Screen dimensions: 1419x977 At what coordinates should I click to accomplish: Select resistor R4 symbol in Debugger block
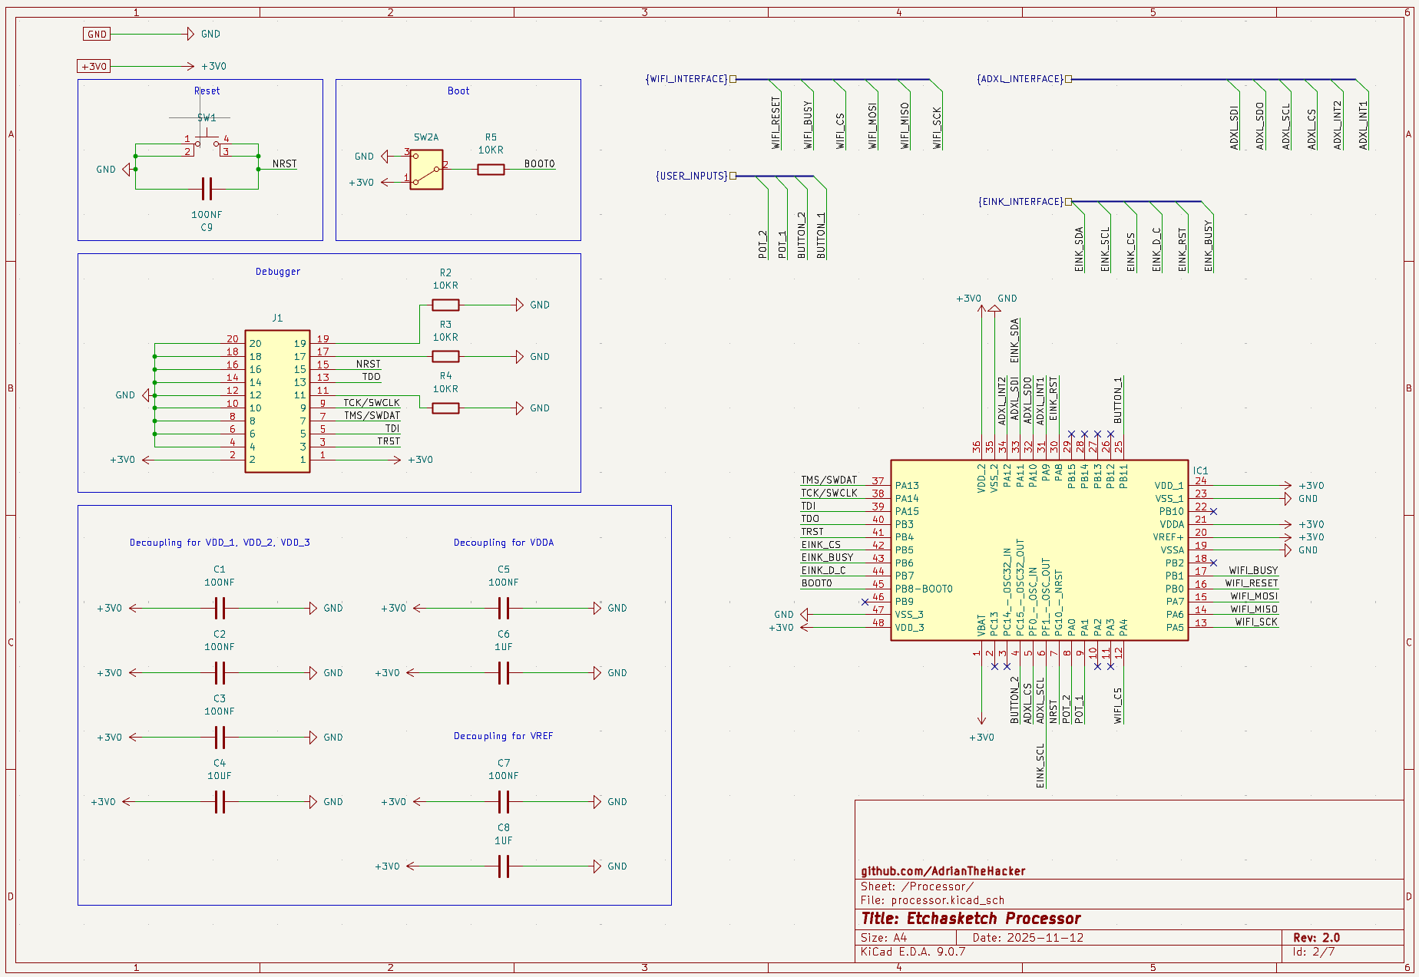click(x=445, y=408)
